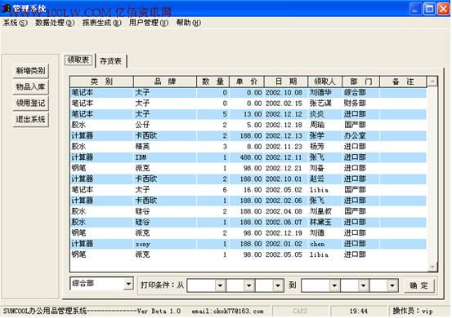Select the row for chen
Image resolution: width=452 pixels, height=318 pixels.
[248, 244]
